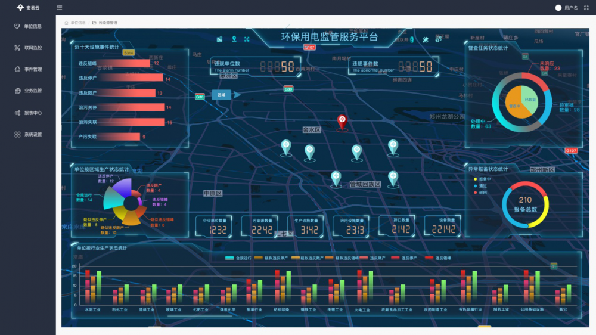Screen dimensions: 596x335
Task: Expand 单位信息 sidebar menu
Action: (x=29, y=26)
